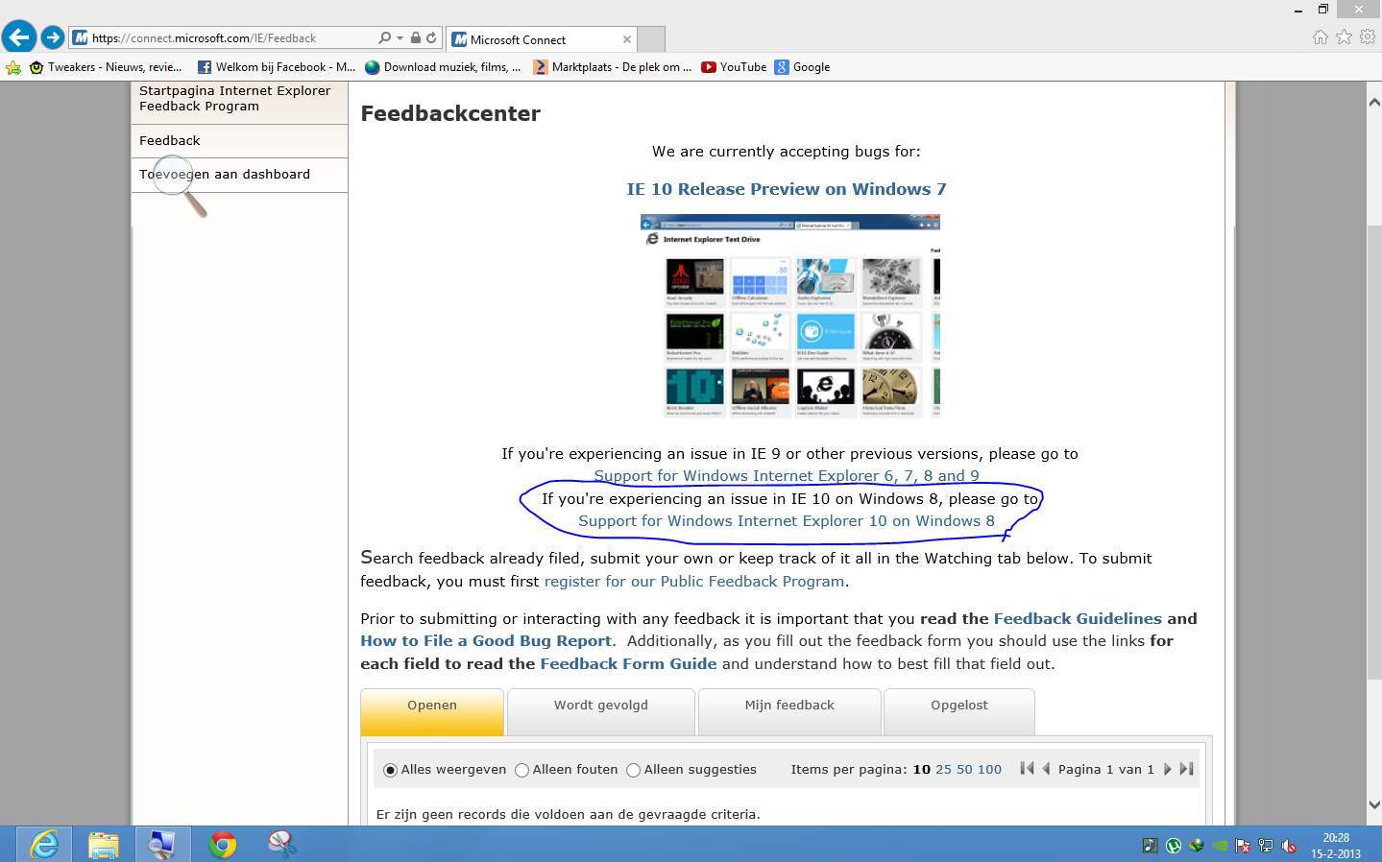Open the address bar autocomplete dropdown arrow
The image size is (1382, 862).
(x=400, y=38)
